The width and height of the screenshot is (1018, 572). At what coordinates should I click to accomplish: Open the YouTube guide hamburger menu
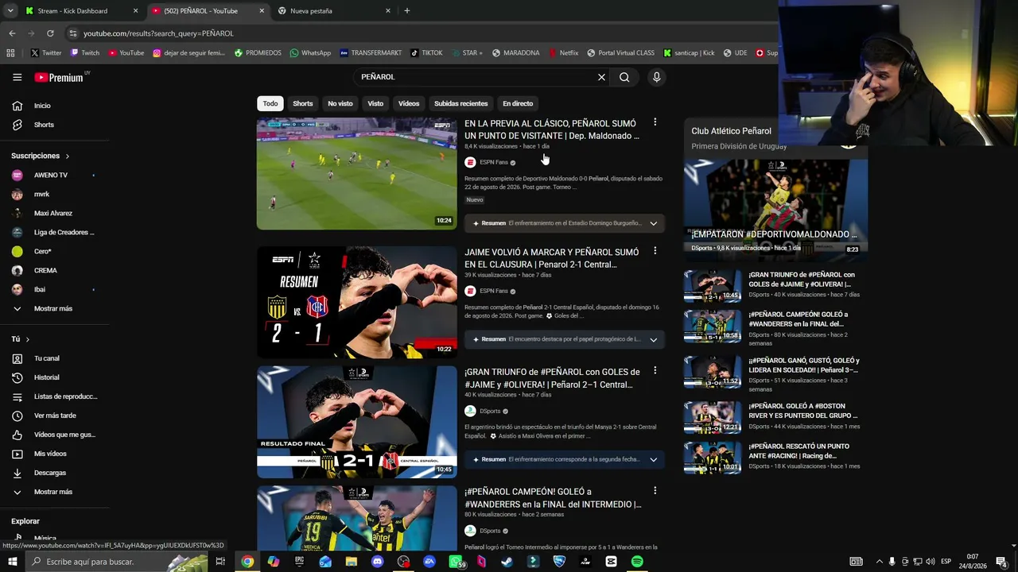pos(17,77)
